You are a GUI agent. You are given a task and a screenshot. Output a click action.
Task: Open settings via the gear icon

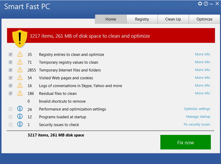(200, 4)
